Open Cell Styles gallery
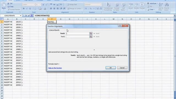Image resolution: width=176 pixels, height=99 pixels. pos(123,7)
